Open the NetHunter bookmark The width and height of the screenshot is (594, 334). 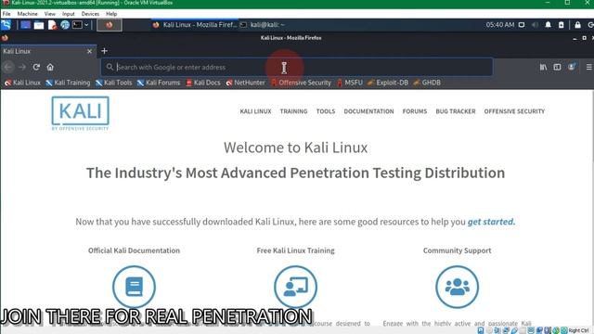click(x=245, y=83)
